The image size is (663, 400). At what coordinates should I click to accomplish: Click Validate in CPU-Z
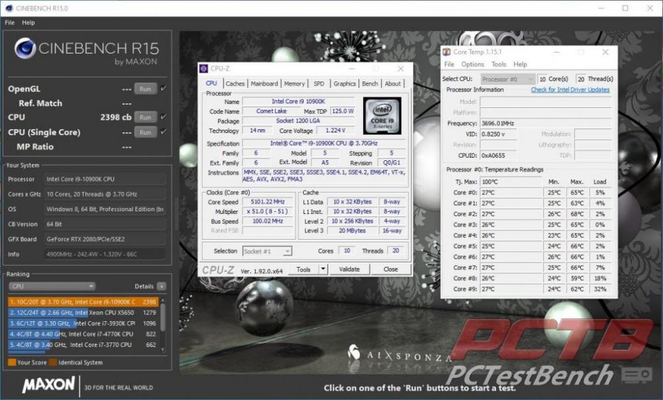pyautogui.click(x=349, y=269)
